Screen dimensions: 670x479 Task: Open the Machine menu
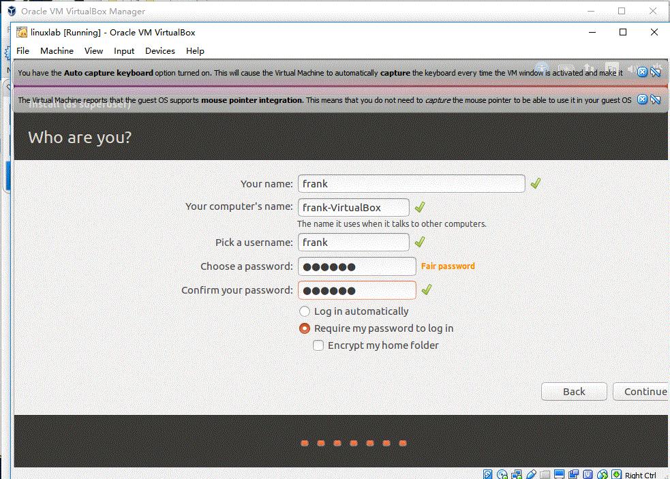pyautogui.click(x=57, y=51)
